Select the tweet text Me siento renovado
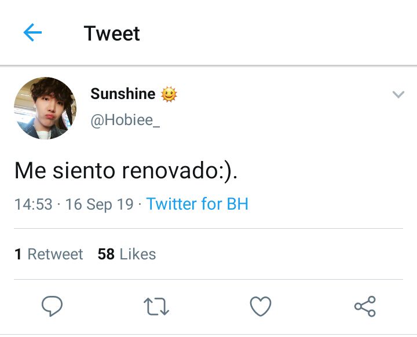The image size is (417, 337). point(126,170)
